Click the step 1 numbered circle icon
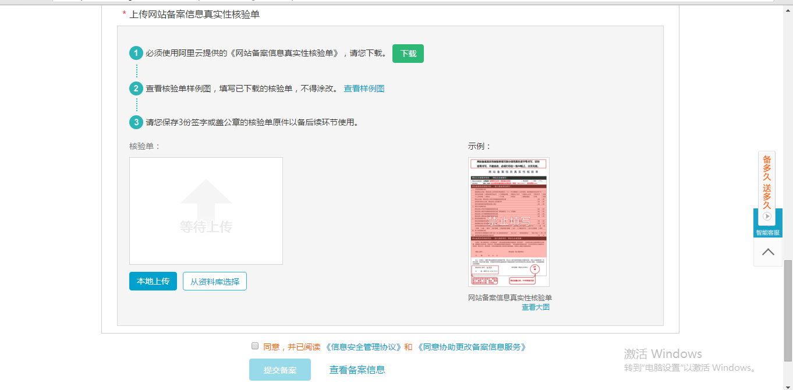793x390 pixels. (x=136, y=54)
